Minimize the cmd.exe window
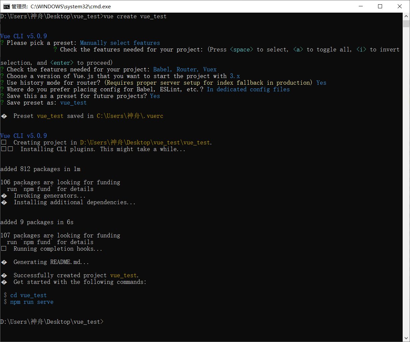 click(361, 6)
